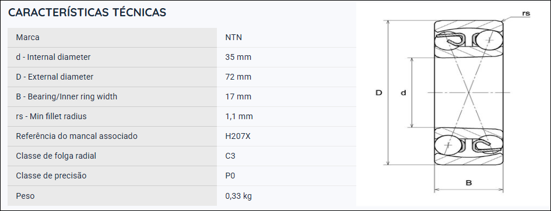
Task: Click the D dimension label in drawing
Action: click(379, 93)
